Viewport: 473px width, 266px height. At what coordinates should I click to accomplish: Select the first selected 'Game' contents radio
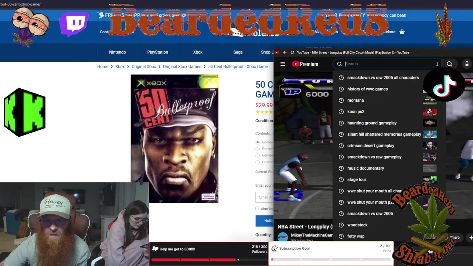coord(258,142)
